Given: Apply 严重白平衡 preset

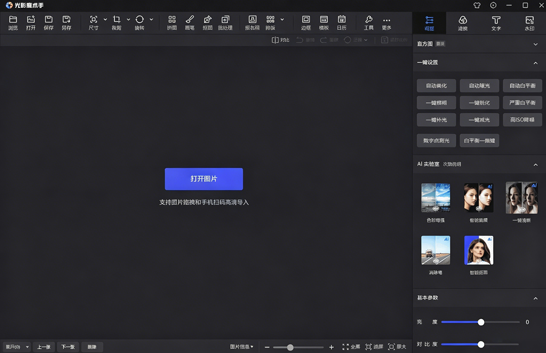Looking at the screenshot, I should point(522,103).
